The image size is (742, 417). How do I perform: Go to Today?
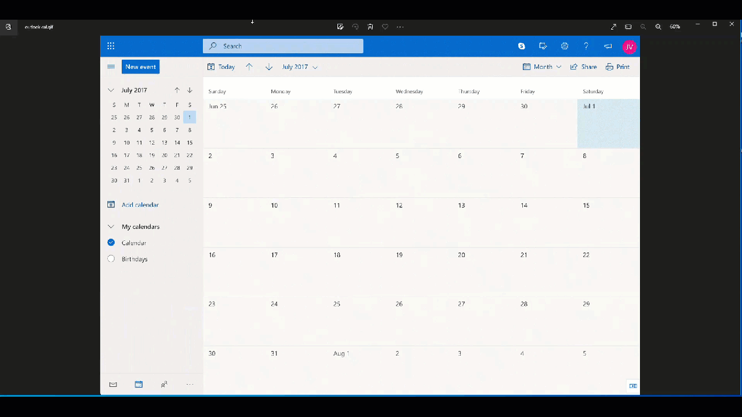click(x=221, y=67)
